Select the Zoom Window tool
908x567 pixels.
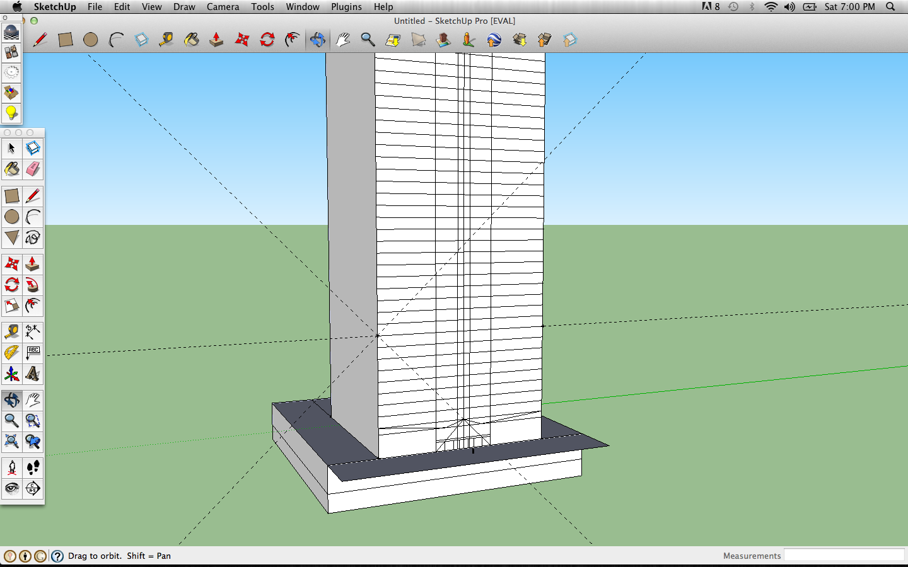click(x=33, y=421)
